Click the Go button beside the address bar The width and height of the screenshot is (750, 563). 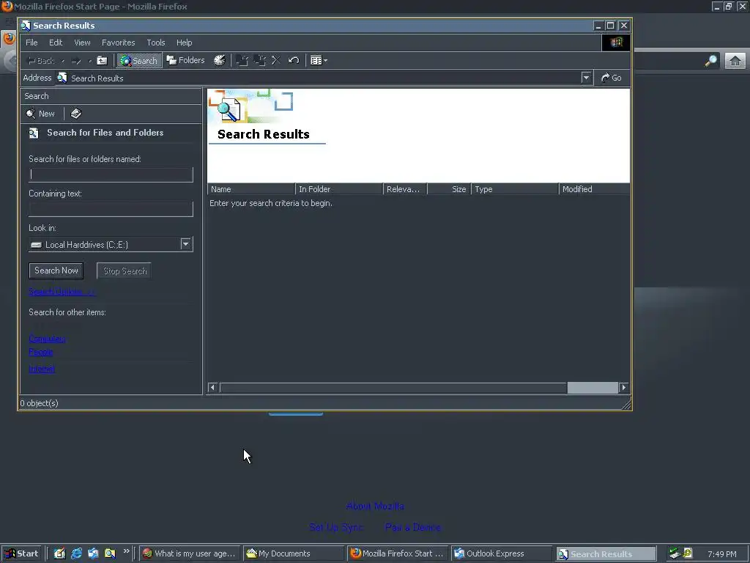[x=612, y=78]
